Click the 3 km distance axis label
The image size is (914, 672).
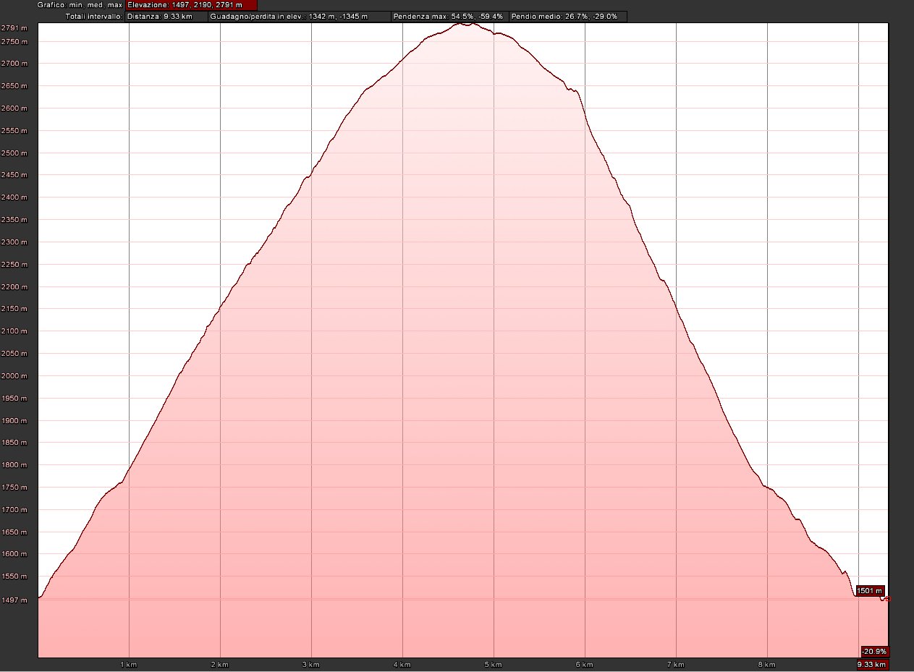[x=310, y=664]
